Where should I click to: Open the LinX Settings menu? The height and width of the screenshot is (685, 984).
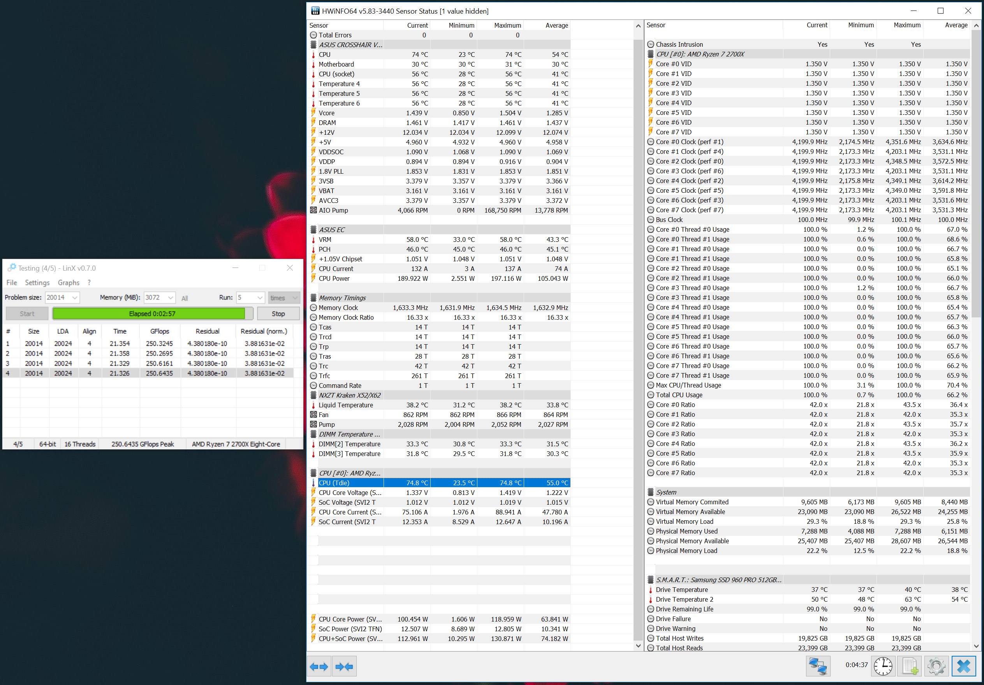pyautogui.click(x=37, y=282)
